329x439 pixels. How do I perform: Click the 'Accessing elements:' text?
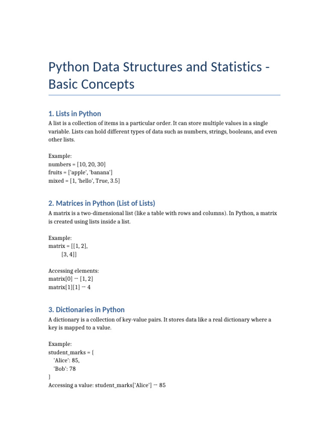[74, 271]
